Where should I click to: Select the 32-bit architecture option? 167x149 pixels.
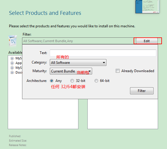[x=72, y=81]
